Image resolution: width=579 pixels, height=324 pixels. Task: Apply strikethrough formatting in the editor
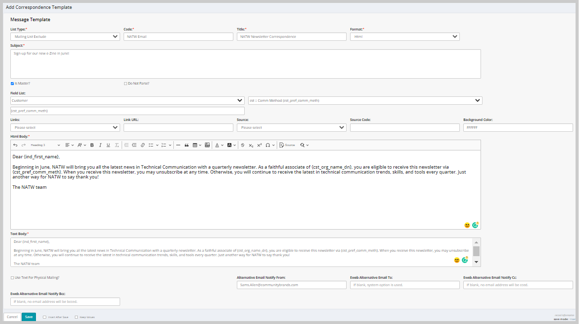coord(242,145)
